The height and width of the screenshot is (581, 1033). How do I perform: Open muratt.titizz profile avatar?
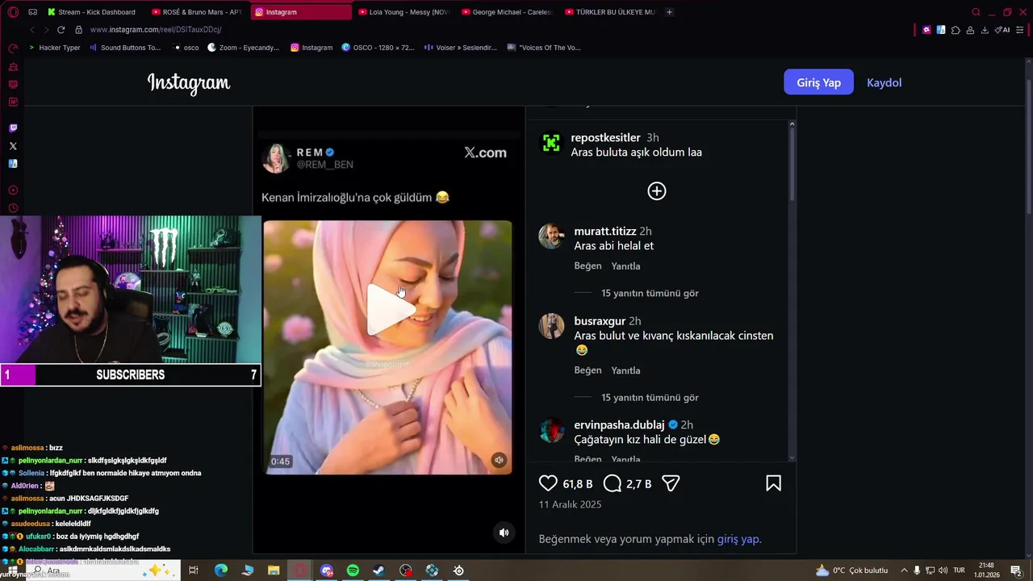tap(551, 236)
